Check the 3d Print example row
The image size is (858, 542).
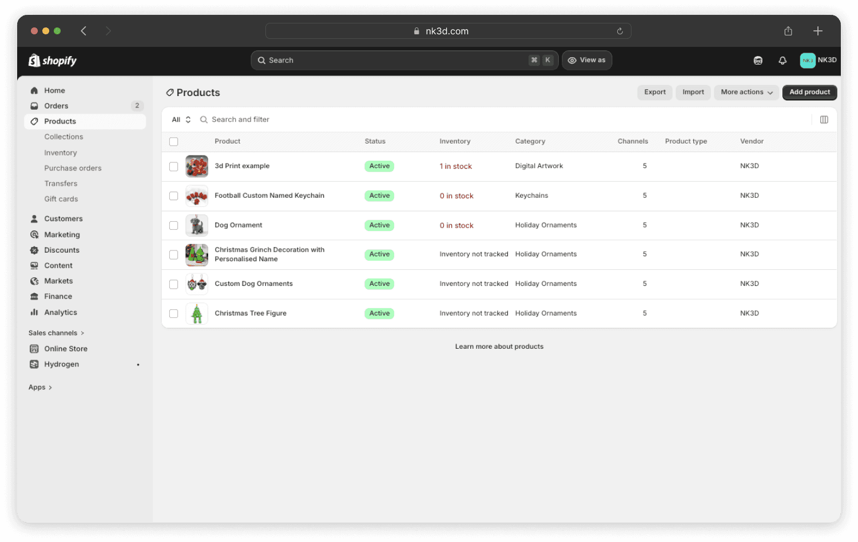pos(174,166)
